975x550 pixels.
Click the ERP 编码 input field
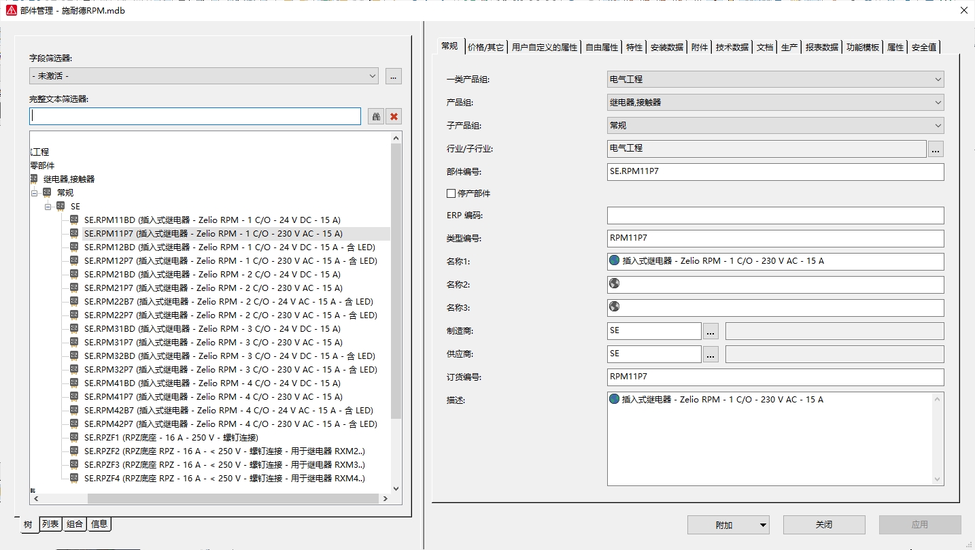pyautogui.click(x=775, y=216)
